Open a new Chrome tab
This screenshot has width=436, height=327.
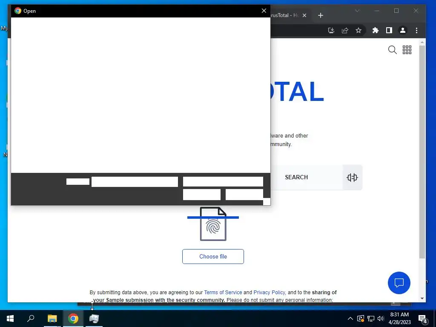321,15
